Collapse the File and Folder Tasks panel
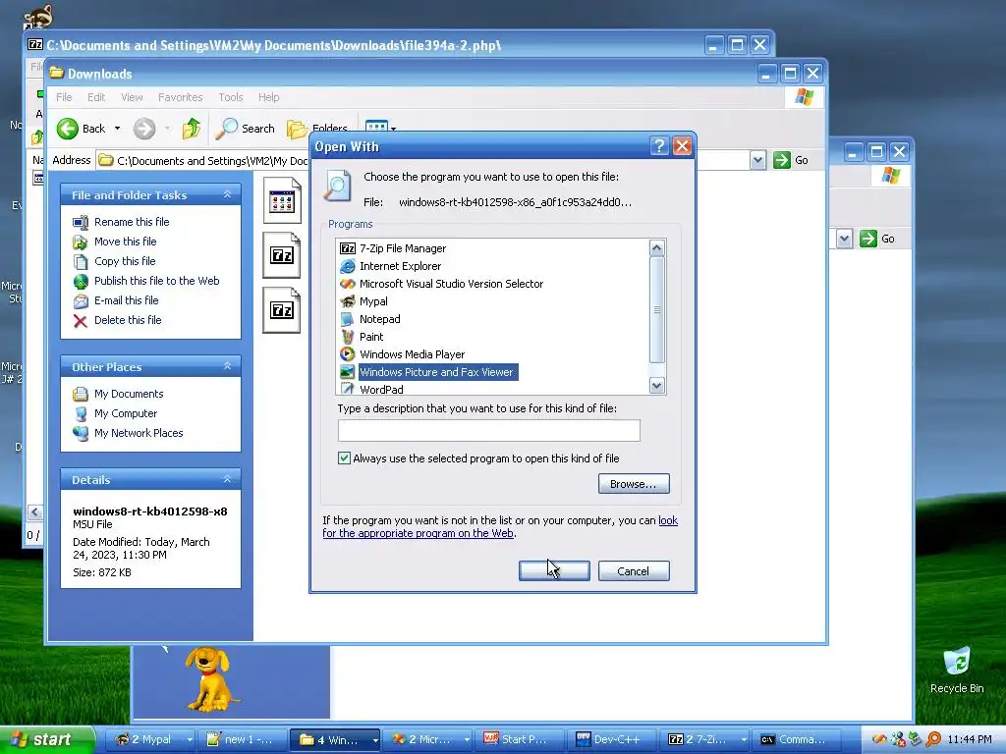 (227, 194)
